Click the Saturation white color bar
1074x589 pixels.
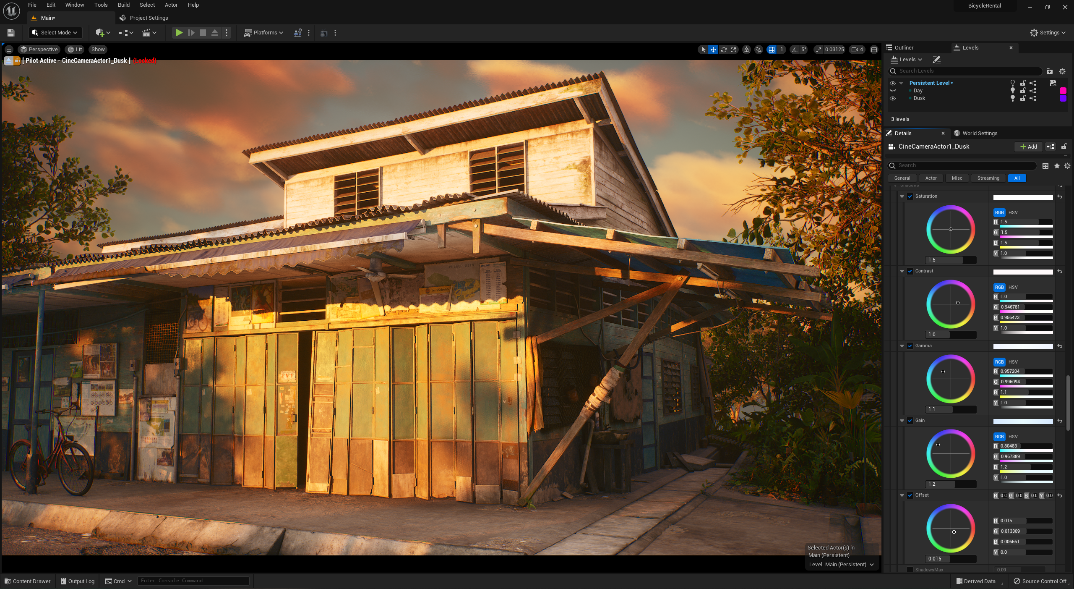pos(1023,197)
